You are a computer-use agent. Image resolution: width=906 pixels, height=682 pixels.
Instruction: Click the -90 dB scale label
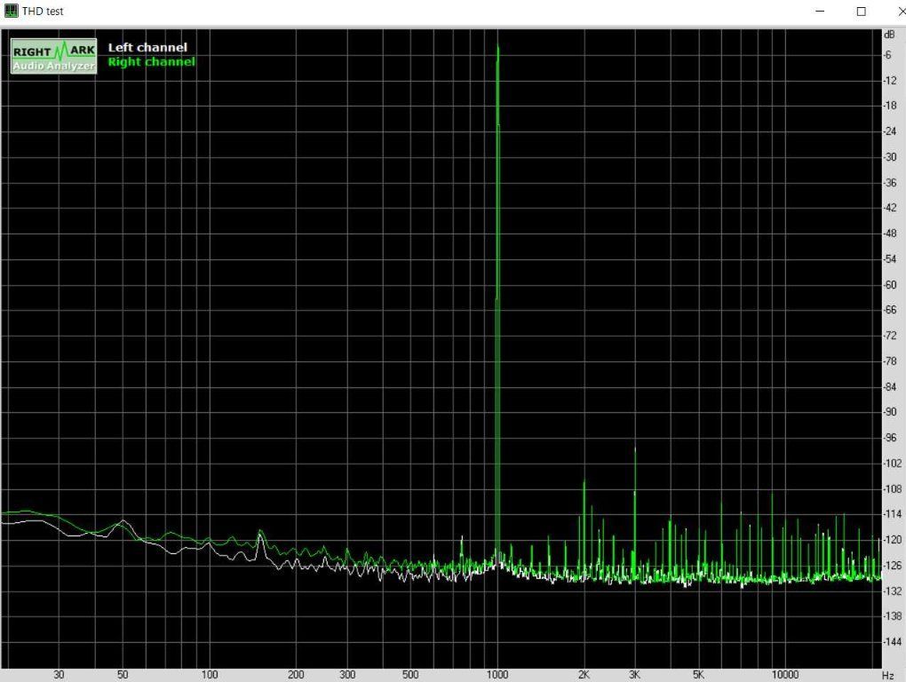pos(890,412)
